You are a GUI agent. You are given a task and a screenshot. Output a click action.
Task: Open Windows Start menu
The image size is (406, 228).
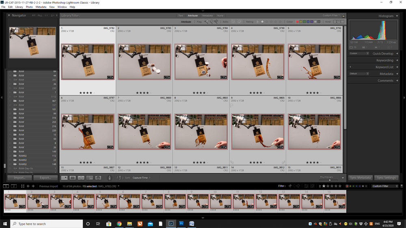5,224
